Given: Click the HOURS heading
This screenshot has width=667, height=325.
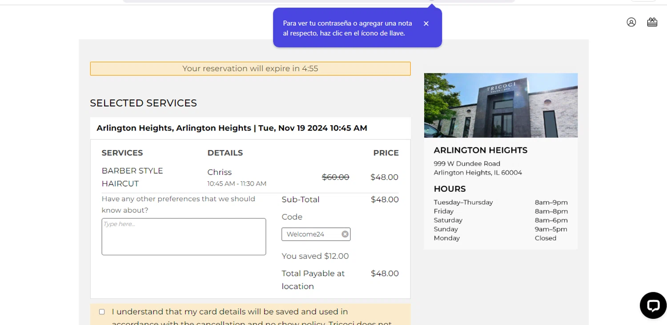Looking at the screenshot, I should [450, 189].
